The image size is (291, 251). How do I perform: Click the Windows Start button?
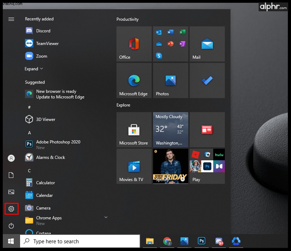pos(11,241)
